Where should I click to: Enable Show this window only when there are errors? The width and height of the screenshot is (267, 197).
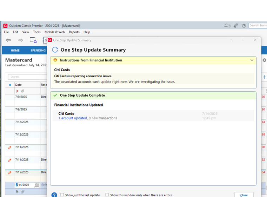tap(107, 195)
